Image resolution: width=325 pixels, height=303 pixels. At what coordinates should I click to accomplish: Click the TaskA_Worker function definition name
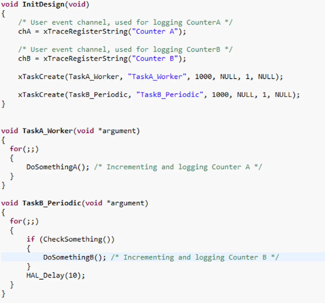click(x=47, y=131)
